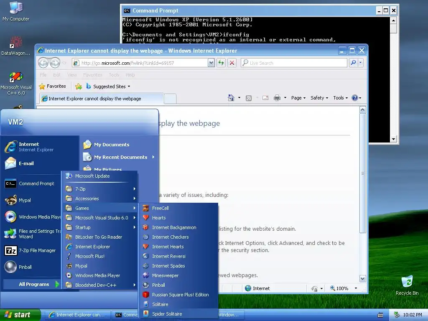
Task: Click the red Stop button in IE
Action: (232, 63)
